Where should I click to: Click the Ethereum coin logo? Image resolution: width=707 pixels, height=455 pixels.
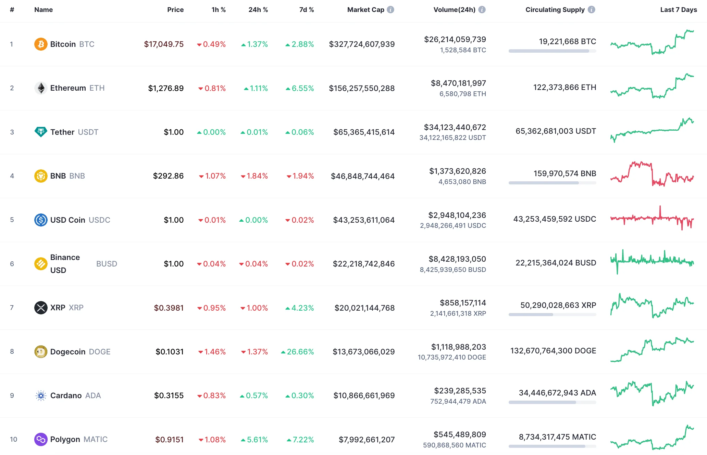tap(41, 88)
